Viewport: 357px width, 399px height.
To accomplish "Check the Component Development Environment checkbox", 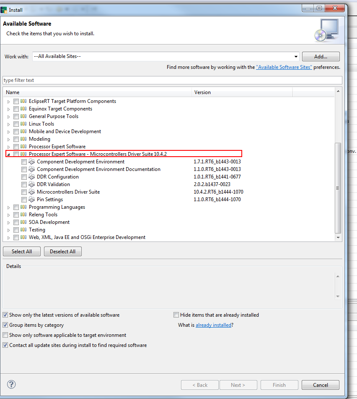I will coord(24,162).
